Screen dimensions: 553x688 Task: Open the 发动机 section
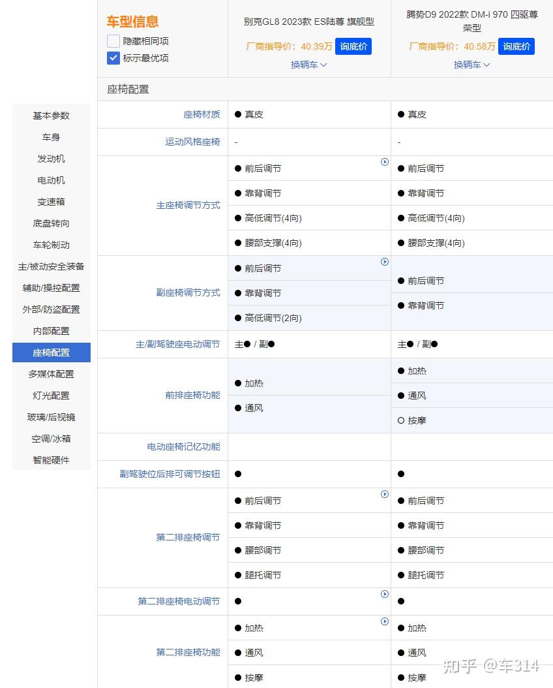click(x=51, y=159)
